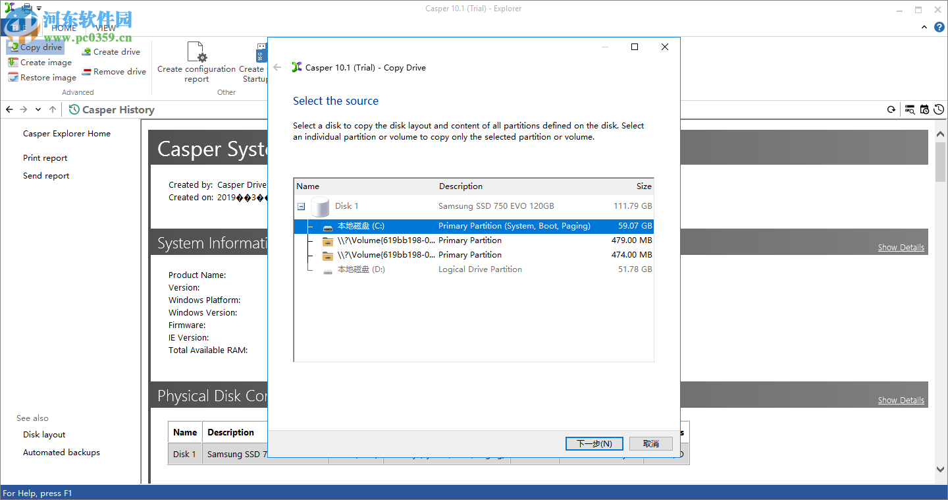This screenshot has width=948, height=500.
Task: Click the main window scroll-down arrow
Action: pyautogui.click(x=940, y=470)
